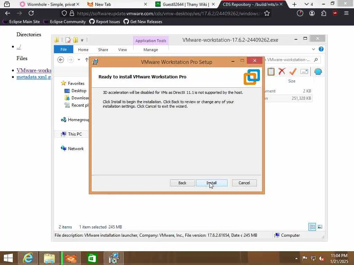
Task: Open uBlock Origin extension icon
Action: 335,13
